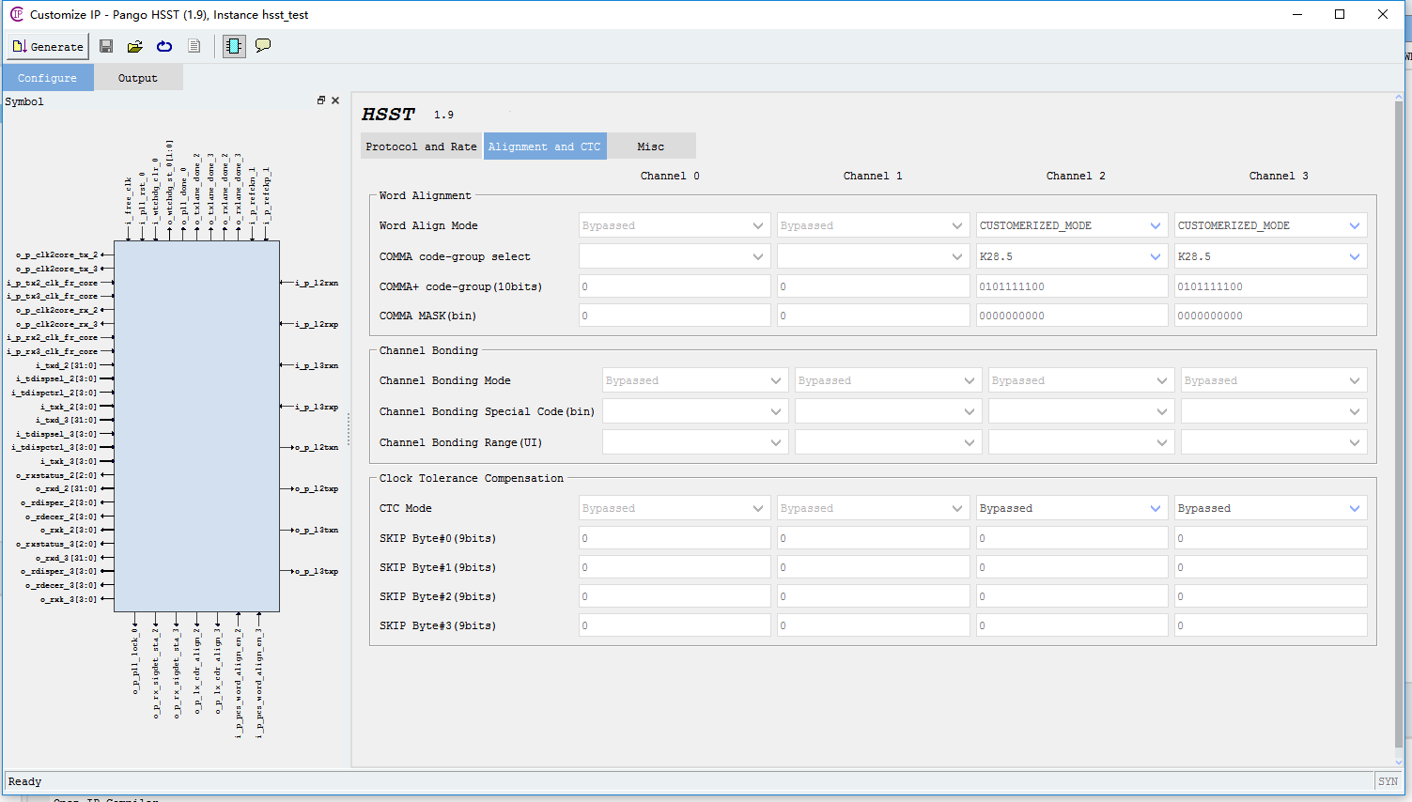The height and width of the screenshot is (802, 1412).
Task: Click the i_p_l2rxn pin label
Action: tap(317, 283)
